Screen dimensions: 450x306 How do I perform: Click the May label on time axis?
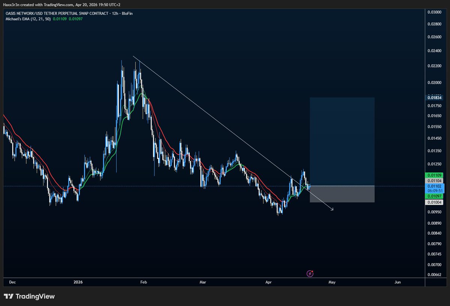(331, 282)
